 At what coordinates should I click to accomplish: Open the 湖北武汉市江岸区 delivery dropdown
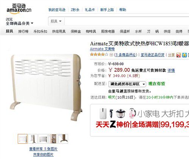click(x=127, y=84)
